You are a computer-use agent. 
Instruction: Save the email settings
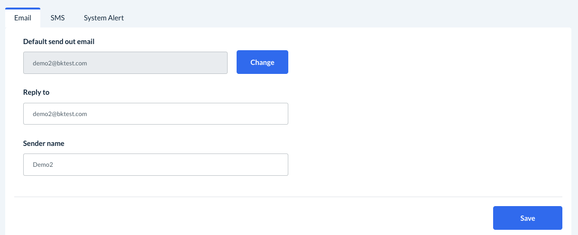(527, 218)
